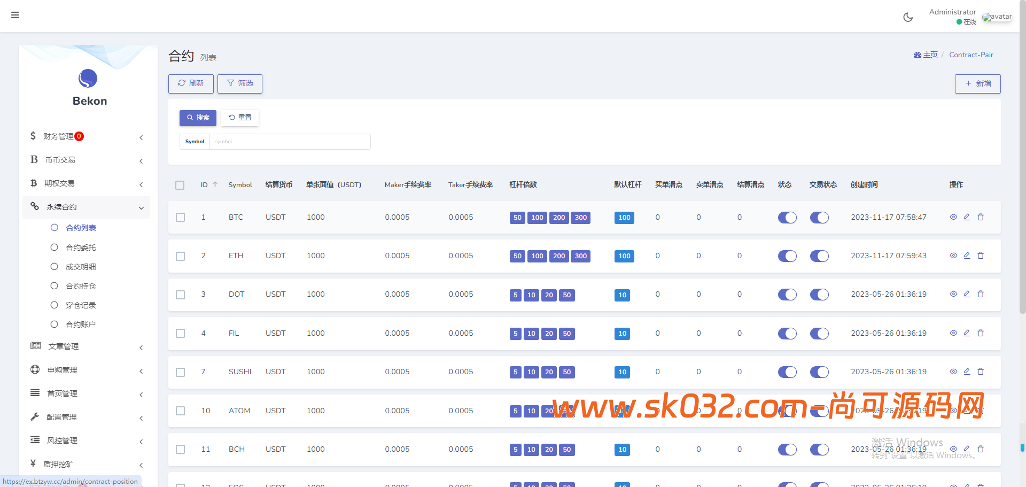Viewport: 1026px width, 487px height.
Task: Check the checkbox for the FIL row
Action: (x=180, y=333)
